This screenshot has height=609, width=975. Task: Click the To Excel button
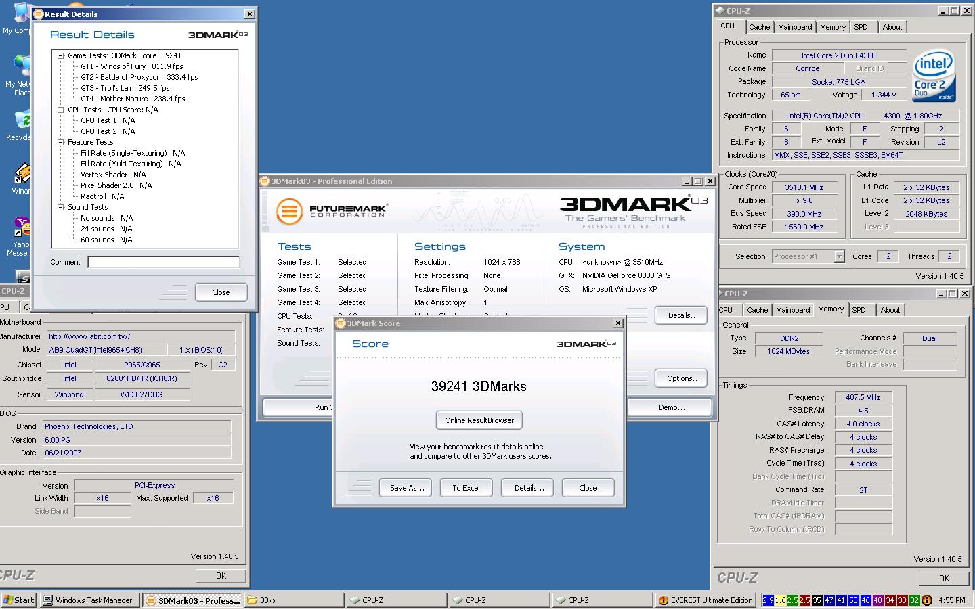(466, 488)
